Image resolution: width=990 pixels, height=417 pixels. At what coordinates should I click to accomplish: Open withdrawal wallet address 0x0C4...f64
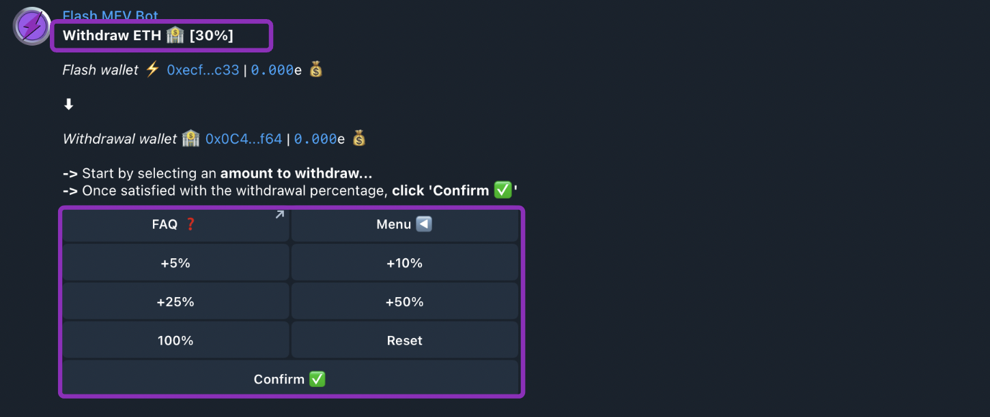pos(244,139)
